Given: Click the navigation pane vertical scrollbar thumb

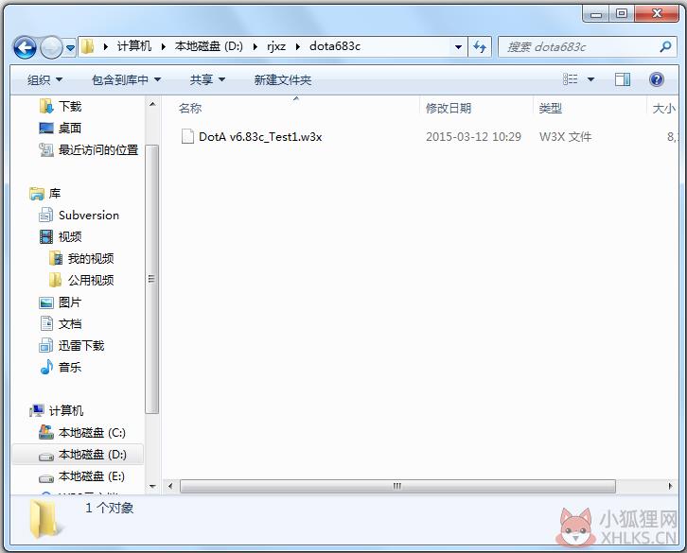Looking at the screenshot, I should click(151, 279).
